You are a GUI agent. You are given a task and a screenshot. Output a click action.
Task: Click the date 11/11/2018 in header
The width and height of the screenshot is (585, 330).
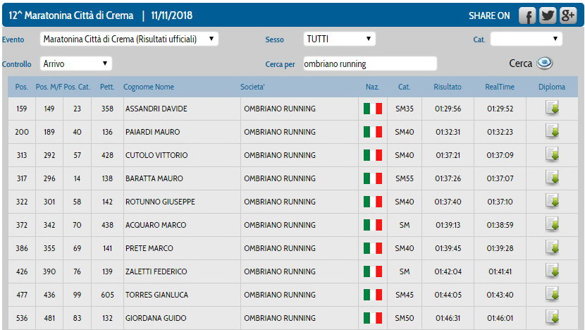tap(171, 16)
